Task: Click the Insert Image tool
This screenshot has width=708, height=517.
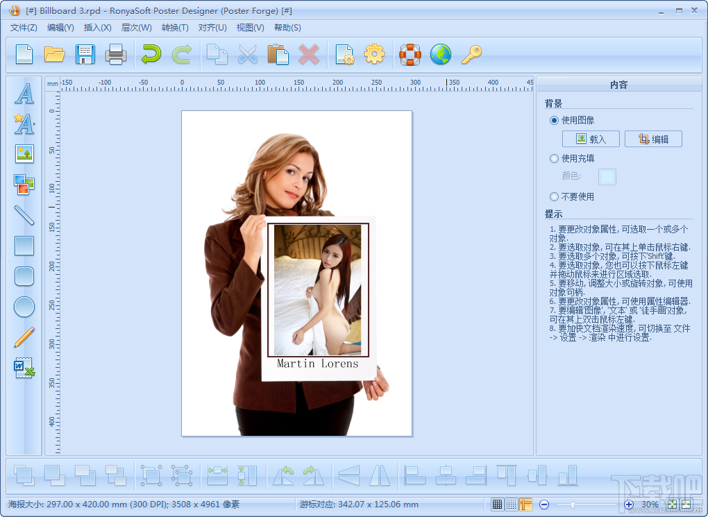Action: pos(24,154)
